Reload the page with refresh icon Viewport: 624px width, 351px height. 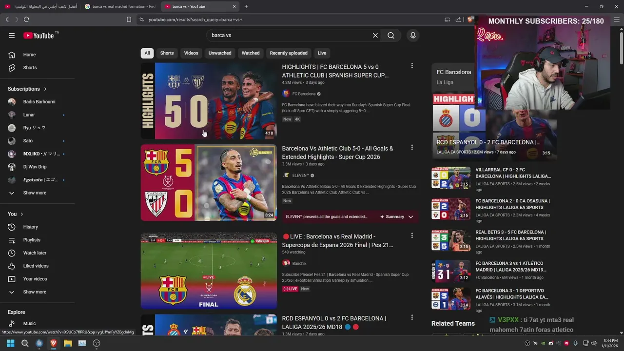[x=26, y=19]
